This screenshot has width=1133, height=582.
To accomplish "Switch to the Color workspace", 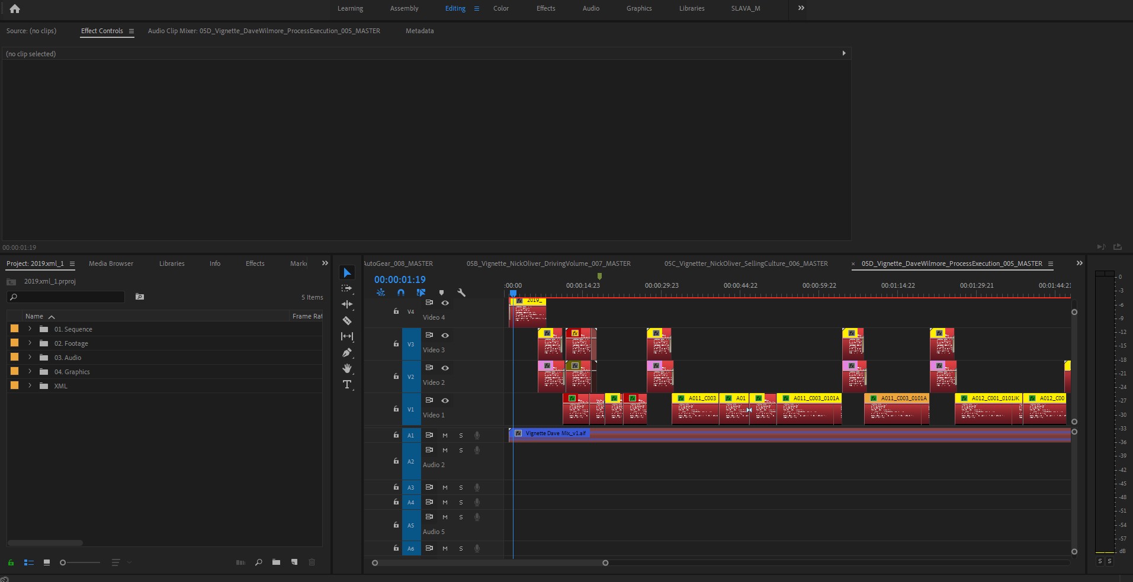I will pos(501,8).
